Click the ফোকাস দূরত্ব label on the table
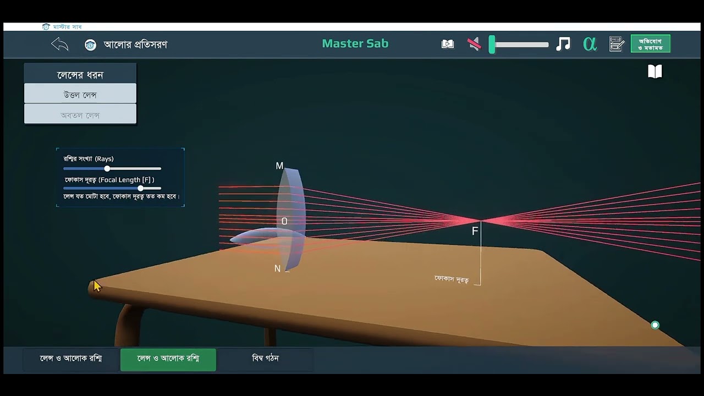 coord(452,279)
